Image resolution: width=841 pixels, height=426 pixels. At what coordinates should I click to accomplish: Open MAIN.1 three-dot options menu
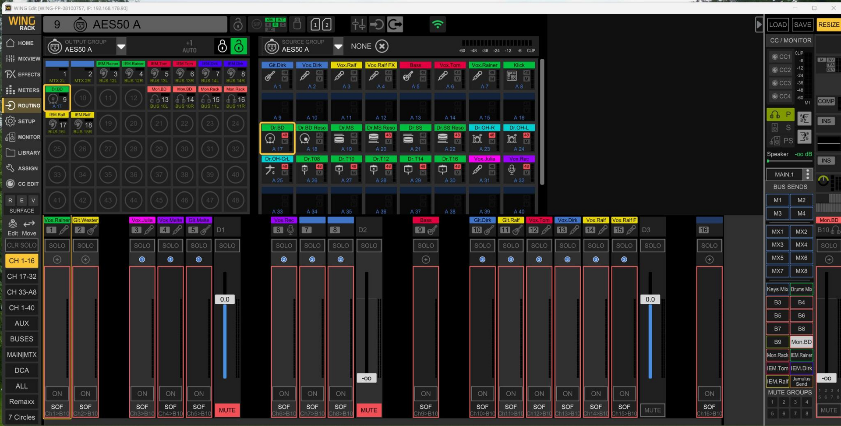click(808, 174)
